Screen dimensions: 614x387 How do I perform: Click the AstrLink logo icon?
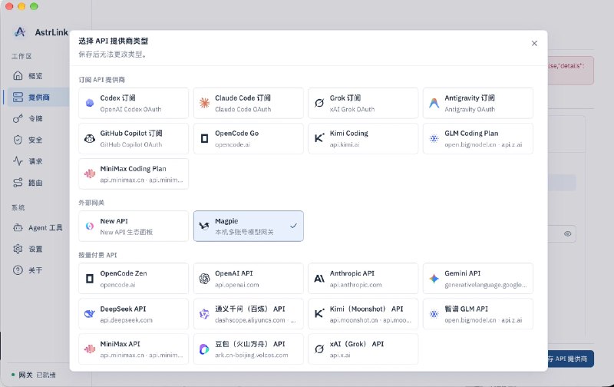click(x=20, y=31)
